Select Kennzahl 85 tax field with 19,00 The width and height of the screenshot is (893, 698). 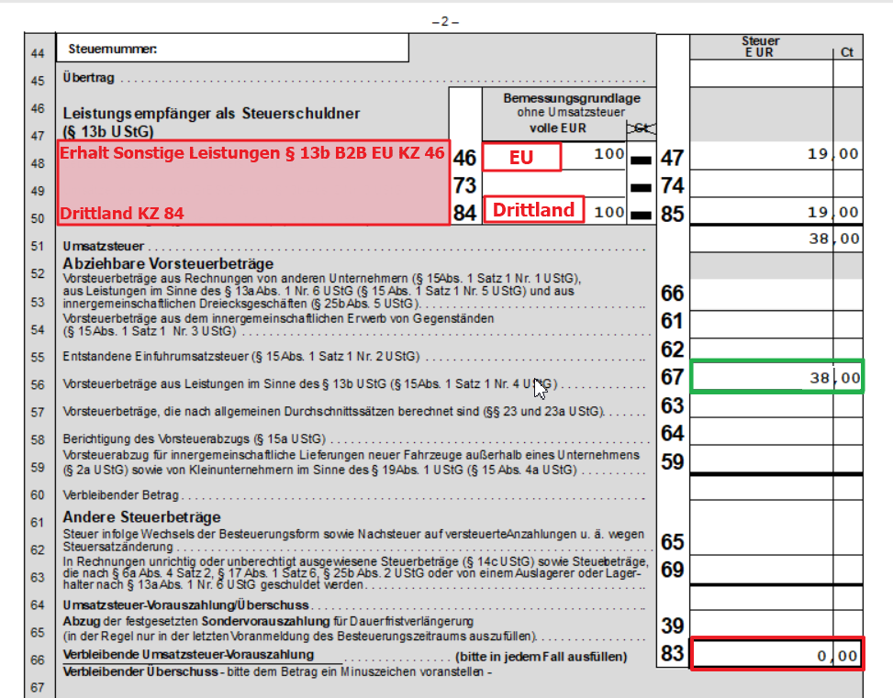[x=776, y=211]
